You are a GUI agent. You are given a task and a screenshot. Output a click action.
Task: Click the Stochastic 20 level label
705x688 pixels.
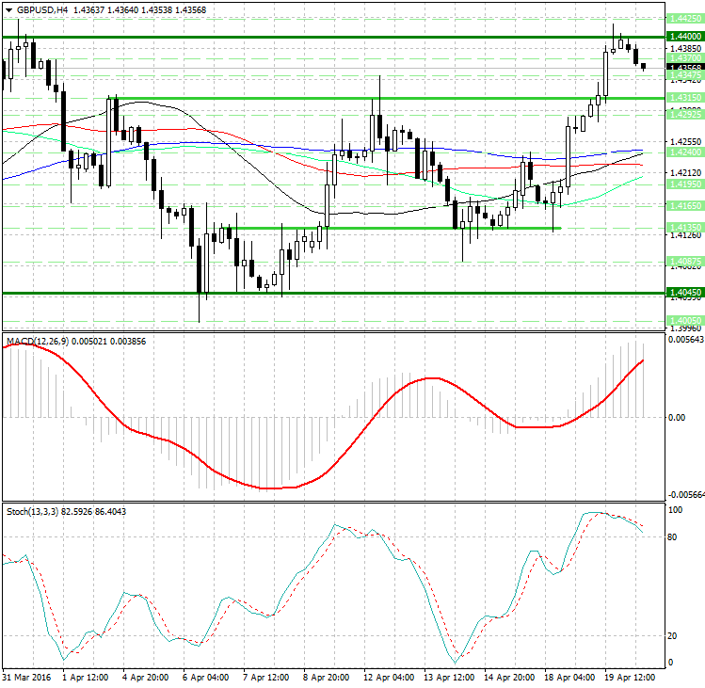673,635
